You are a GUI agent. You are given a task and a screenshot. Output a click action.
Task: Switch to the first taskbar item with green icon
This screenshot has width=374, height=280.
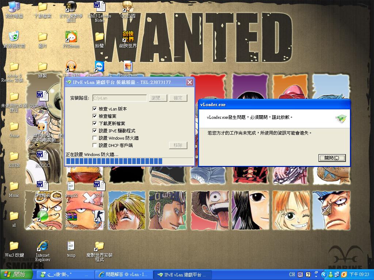click(x=65, y=275)
